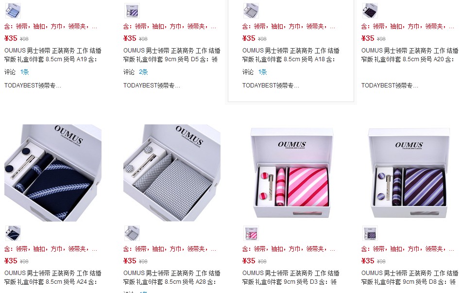The height and width of the screenshot is (293, 460).
Task: Select small swatch thumbnail for A28 tie
Action: (x=132, y=233)
